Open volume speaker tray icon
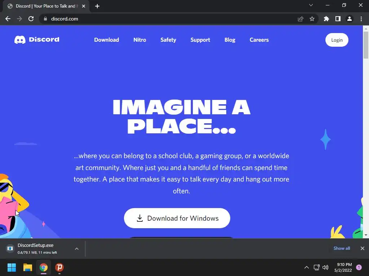This screenshot has width=369, height=276. click(325, 267)
